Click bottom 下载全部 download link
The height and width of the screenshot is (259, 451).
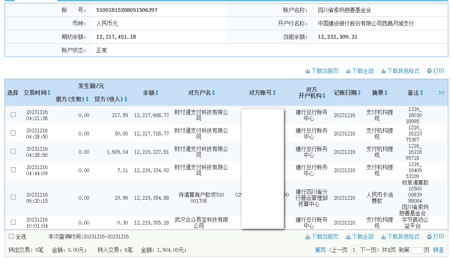click(x=360, y=236)
